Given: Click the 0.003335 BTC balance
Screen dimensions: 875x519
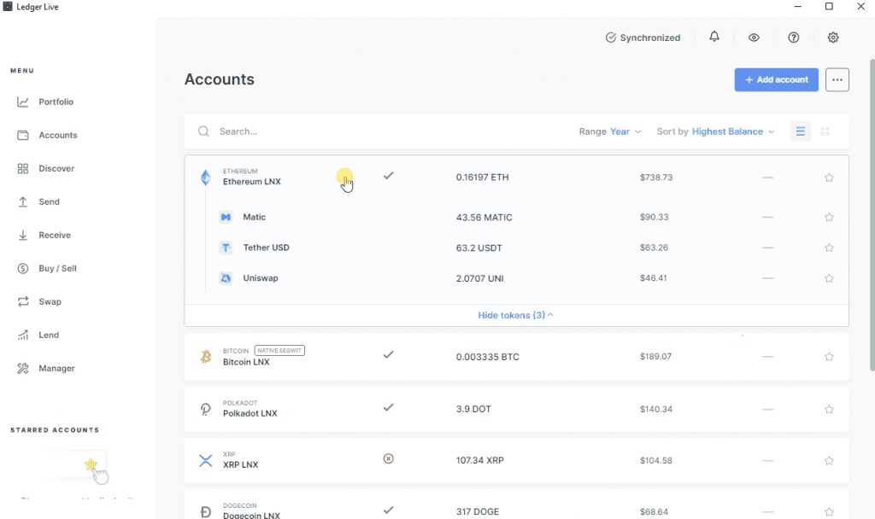Looking at the screenshot, I should tap(487, 357).
